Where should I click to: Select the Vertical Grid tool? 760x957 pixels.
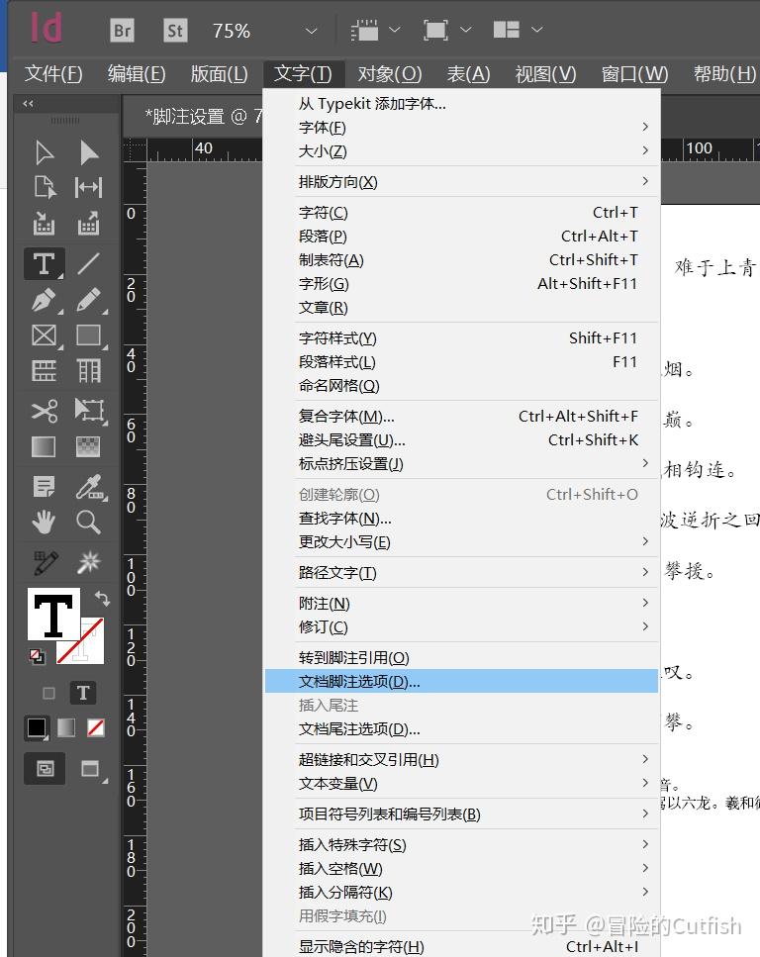tap(88, 371)
